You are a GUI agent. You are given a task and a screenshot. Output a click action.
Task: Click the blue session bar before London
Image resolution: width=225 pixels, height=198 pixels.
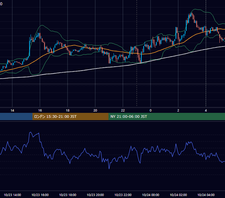[x=16, y=116]
